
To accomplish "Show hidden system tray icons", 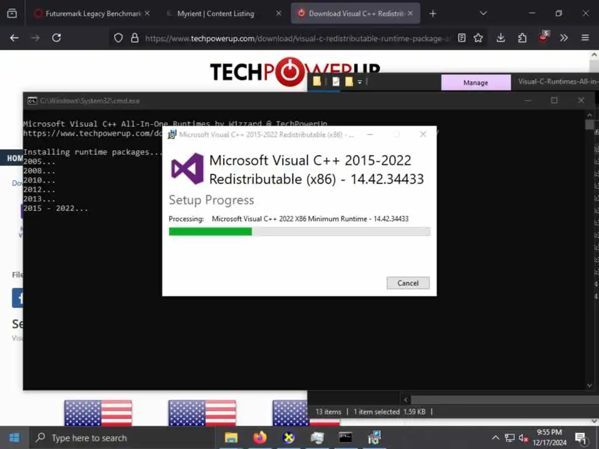I will (x=495, y=437).
